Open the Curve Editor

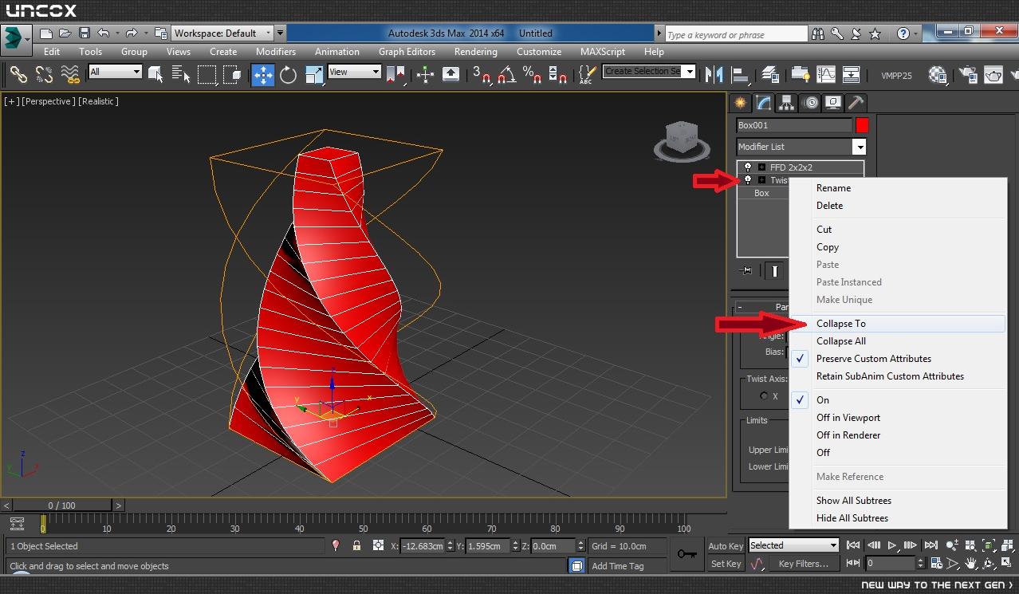(x=825, y=75)
